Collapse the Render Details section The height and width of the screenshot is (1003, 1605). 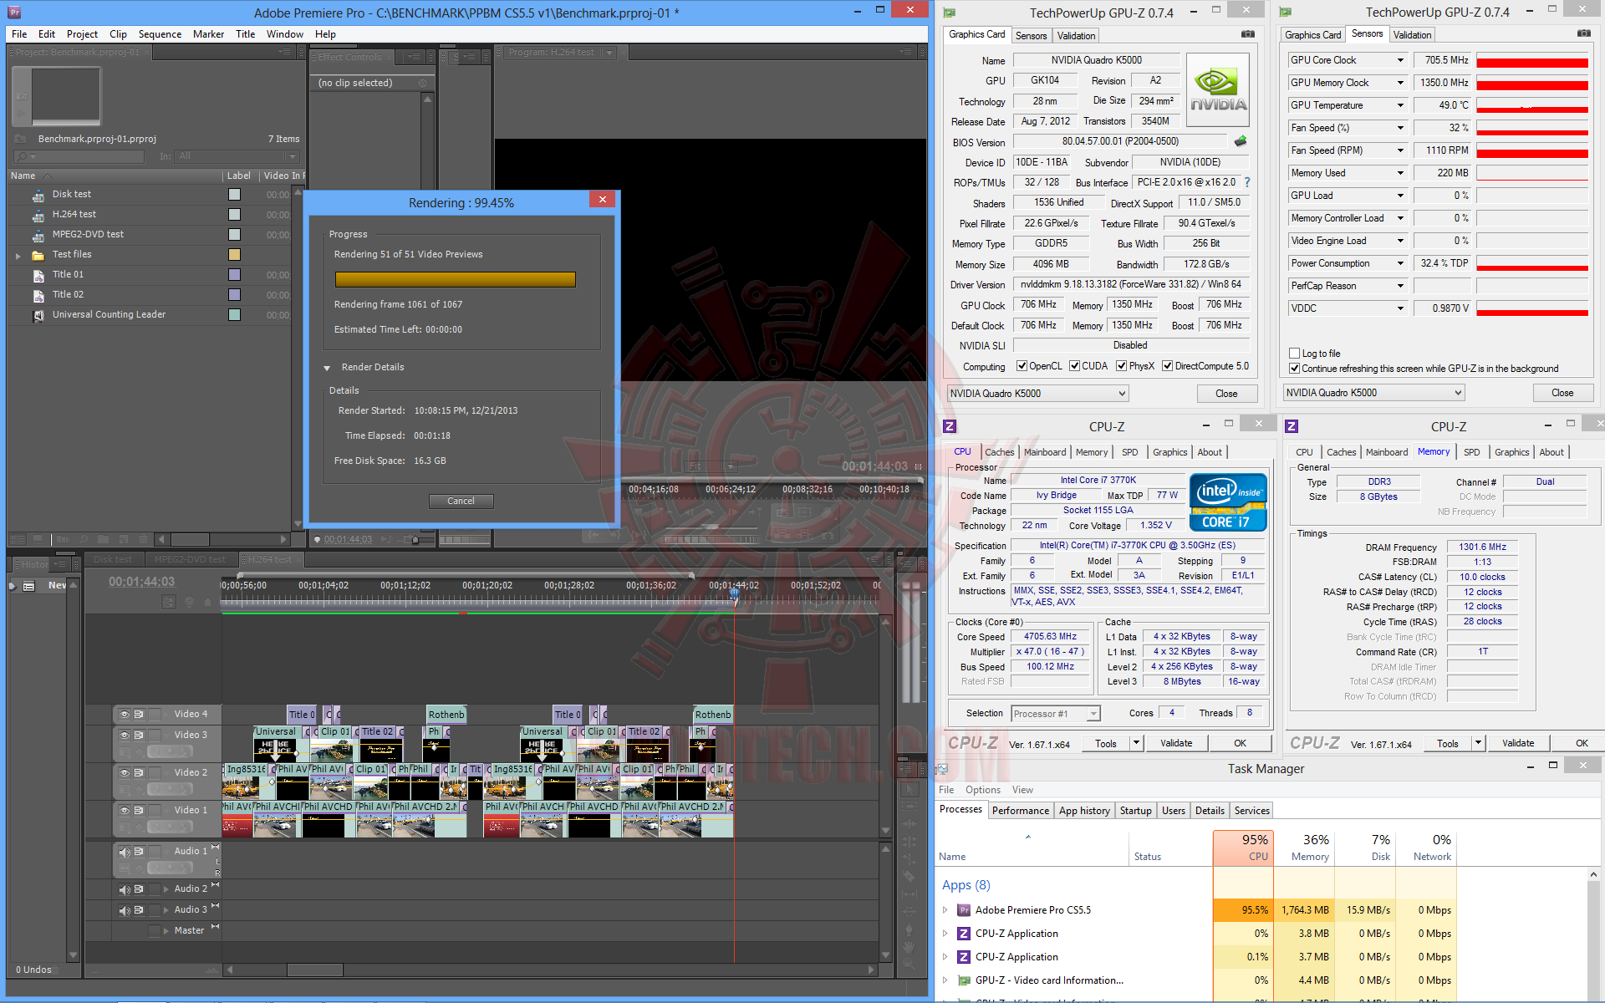[328, 368]
